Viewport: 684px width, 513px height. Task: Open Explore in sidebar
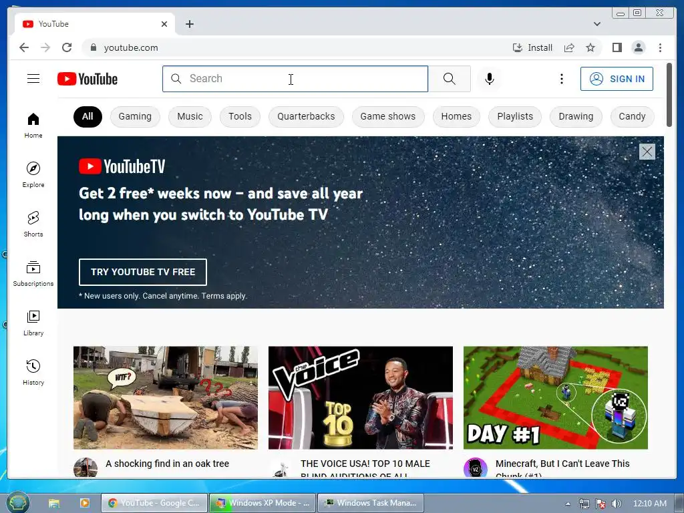click(x=33, y=174)
